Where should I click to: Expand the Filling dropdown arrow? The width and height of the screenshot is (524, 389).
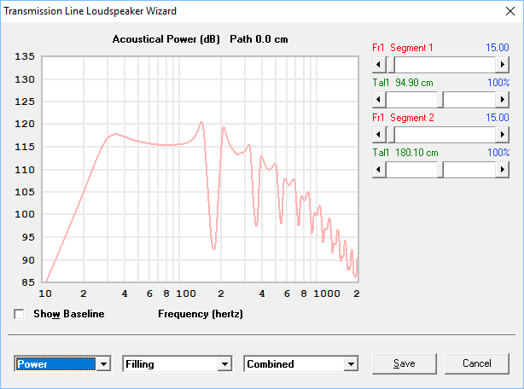click(224, 363)
